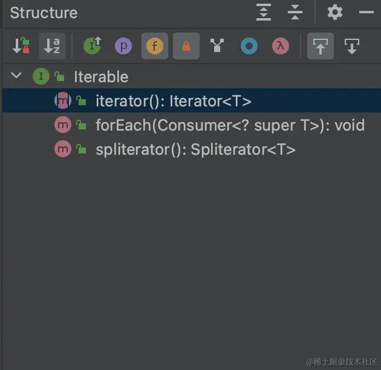Toggle Show Fields (orange f) filter

(x=155, y=46)
